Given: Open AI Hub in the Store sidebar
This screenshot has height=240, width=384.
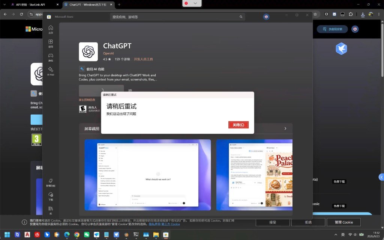Looking at the screenshot, I should [x=51, y=71].
